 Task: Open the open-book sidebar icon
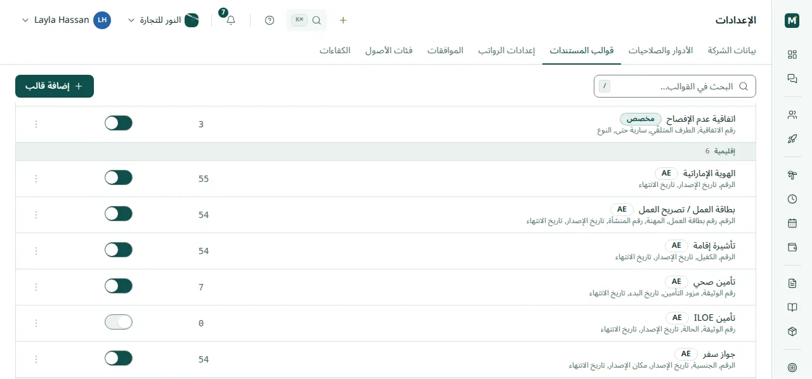pos(792,307)
